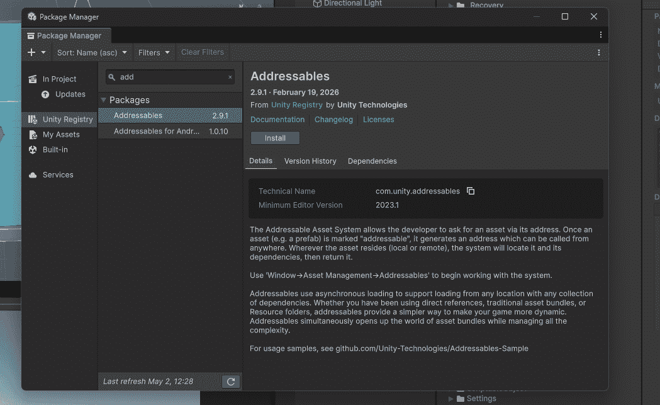Click version 1.0.10 in the package list

point(218,132)
